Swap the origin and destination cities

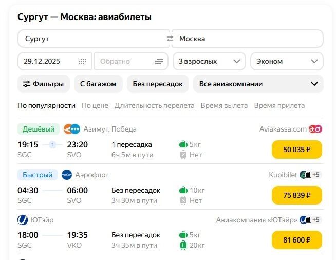(170, 39)
